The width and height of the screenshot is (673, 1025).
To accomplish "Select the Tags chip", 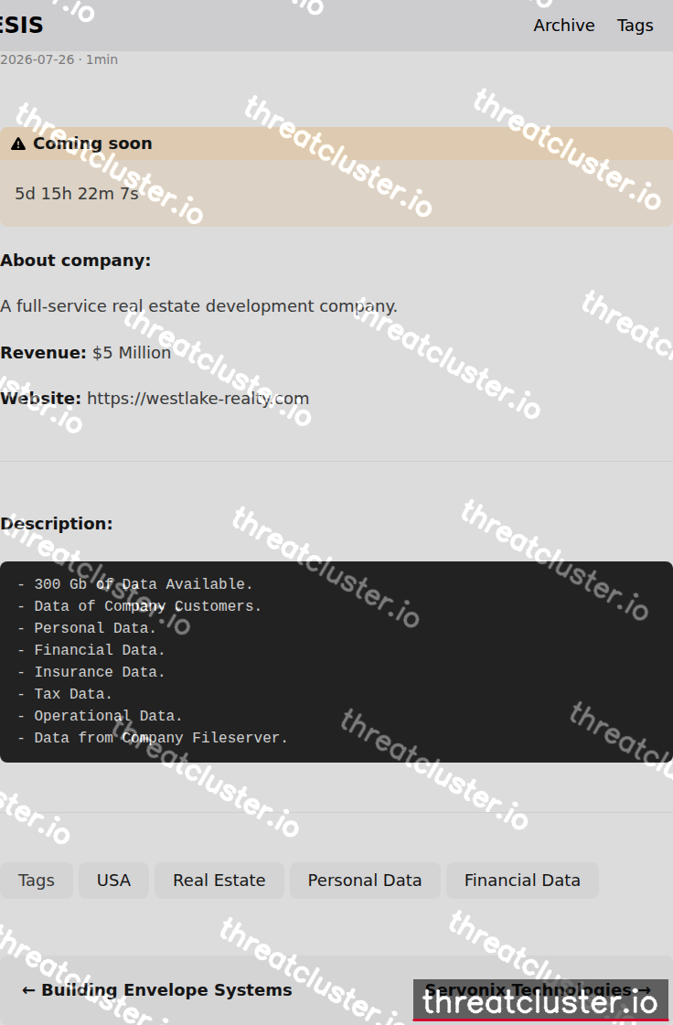I will (36, 881).
